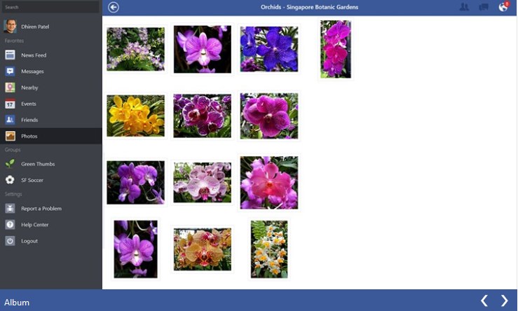Open the tall magenta orchid spray photo

coord(336,49)
